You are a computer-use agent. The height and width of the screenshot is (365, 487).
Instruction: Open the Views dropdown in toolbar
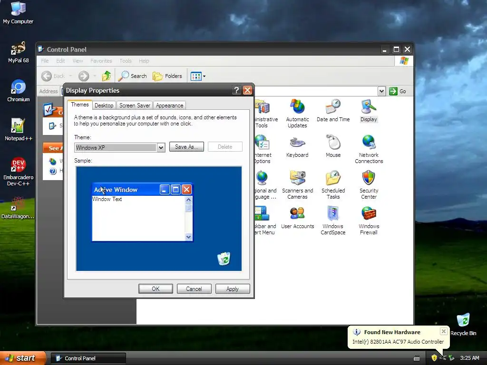click(198, 76)
